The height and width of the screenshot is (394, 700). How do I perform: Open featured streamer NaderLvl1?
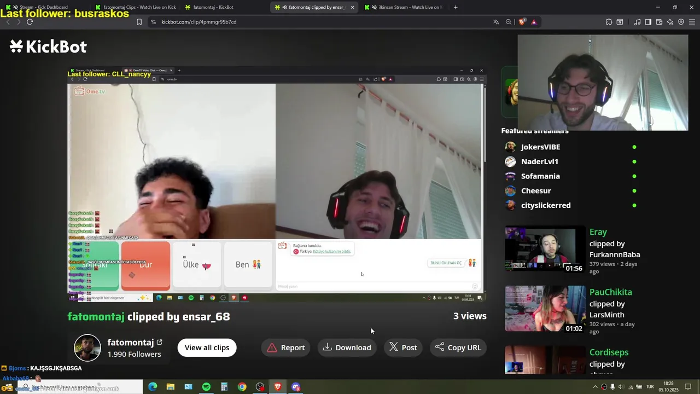540,161
